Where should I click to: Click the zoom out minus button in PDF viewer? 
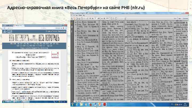[102, 18]
